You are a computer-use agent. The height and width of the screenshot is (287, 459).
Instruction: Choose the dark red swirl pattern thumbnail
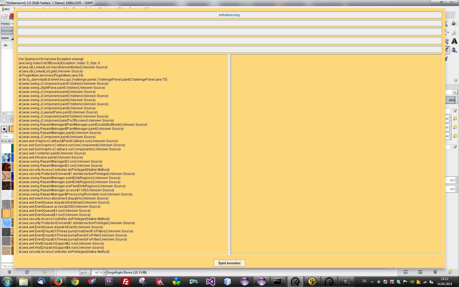point(6,167)
